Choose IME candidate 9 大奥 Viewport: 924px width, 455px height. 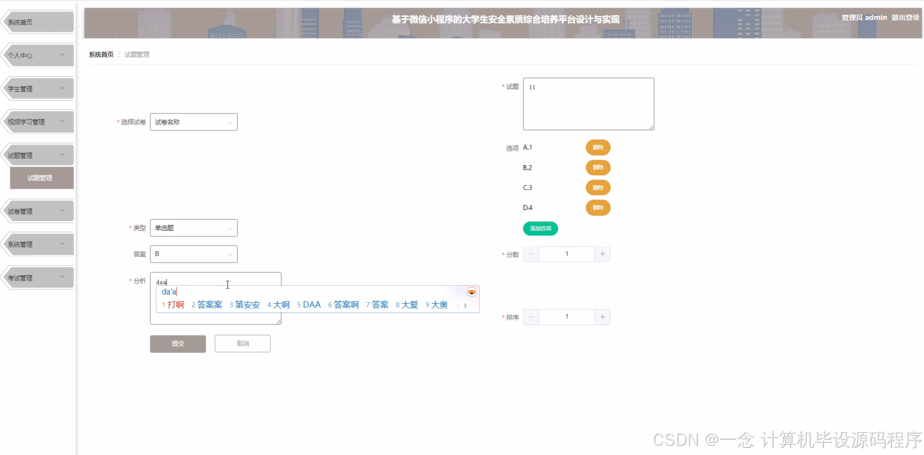(x=437, y=305)
